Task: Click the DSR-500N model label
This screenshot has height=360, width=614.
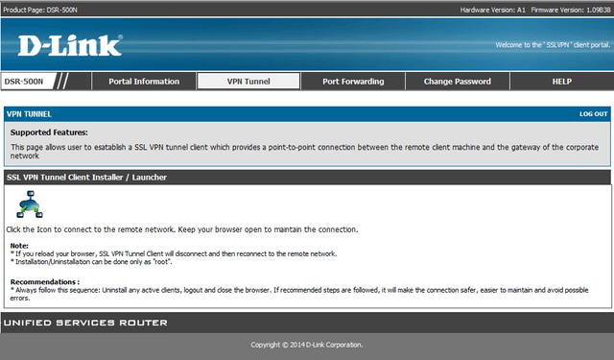Action: [x=23, y=82]
